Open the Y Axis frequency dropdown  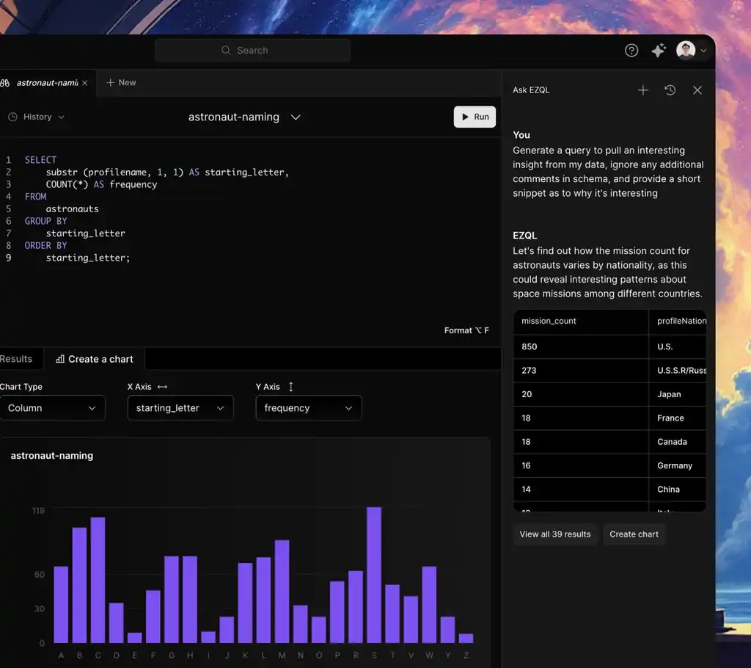click(x=308, y=407)
